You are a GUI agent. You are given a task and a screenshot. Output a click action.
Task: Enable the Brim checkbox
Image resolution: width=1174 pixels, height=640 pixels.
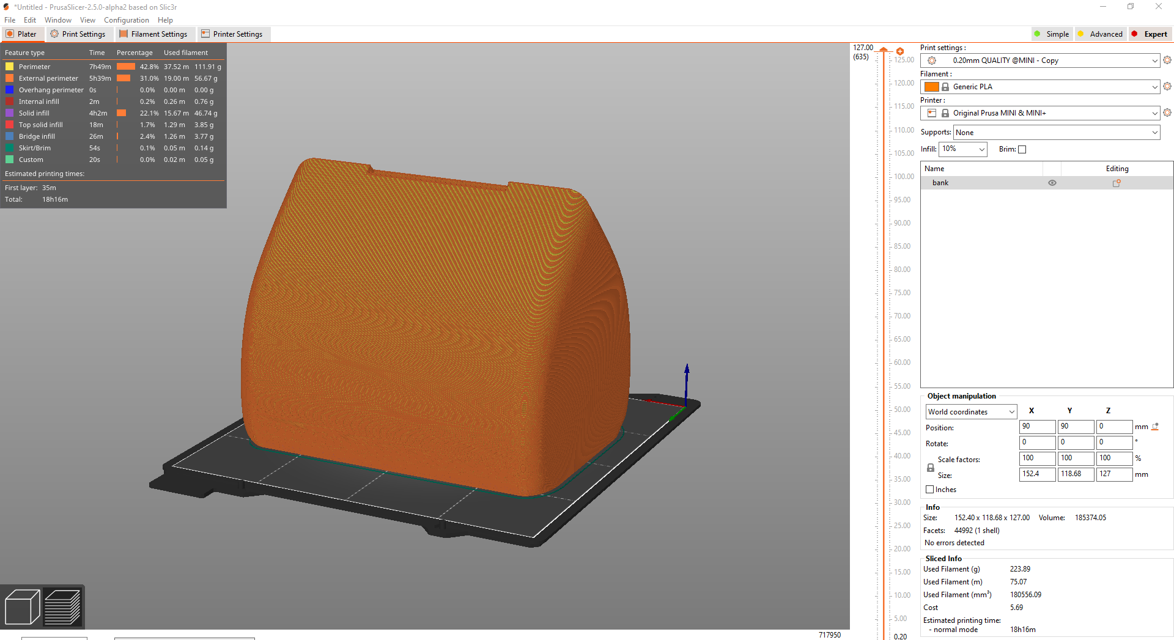point(1022,149)
